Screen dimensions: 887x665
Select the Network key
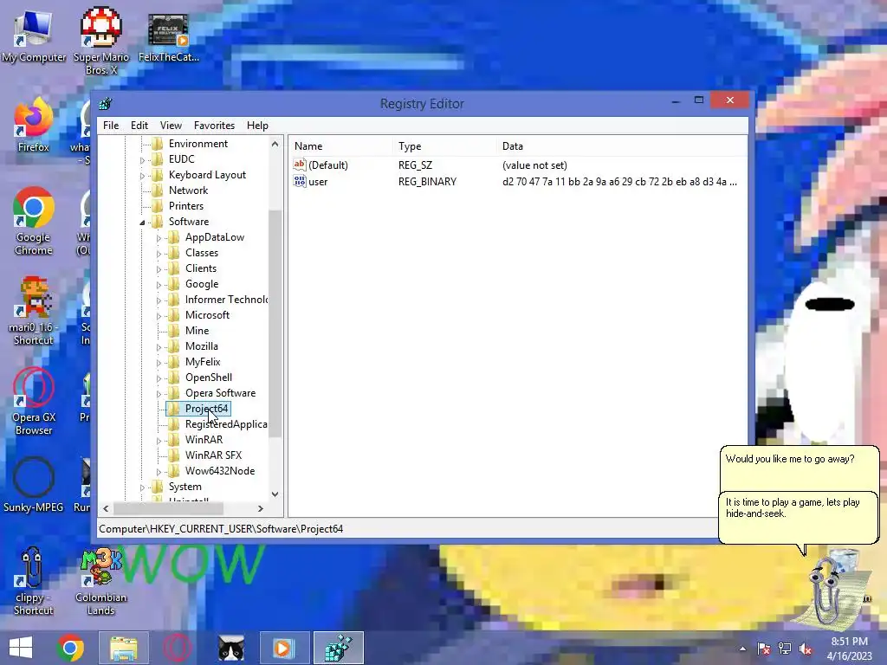(188, 190)
